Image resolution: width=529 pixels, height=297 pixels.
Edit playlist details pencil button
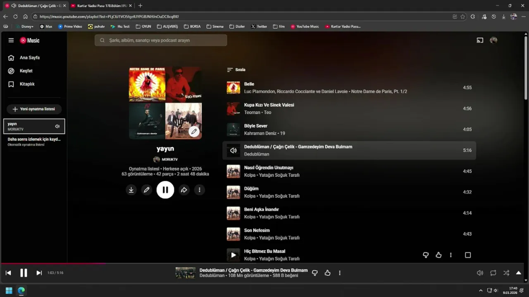(x=146, y=190)
